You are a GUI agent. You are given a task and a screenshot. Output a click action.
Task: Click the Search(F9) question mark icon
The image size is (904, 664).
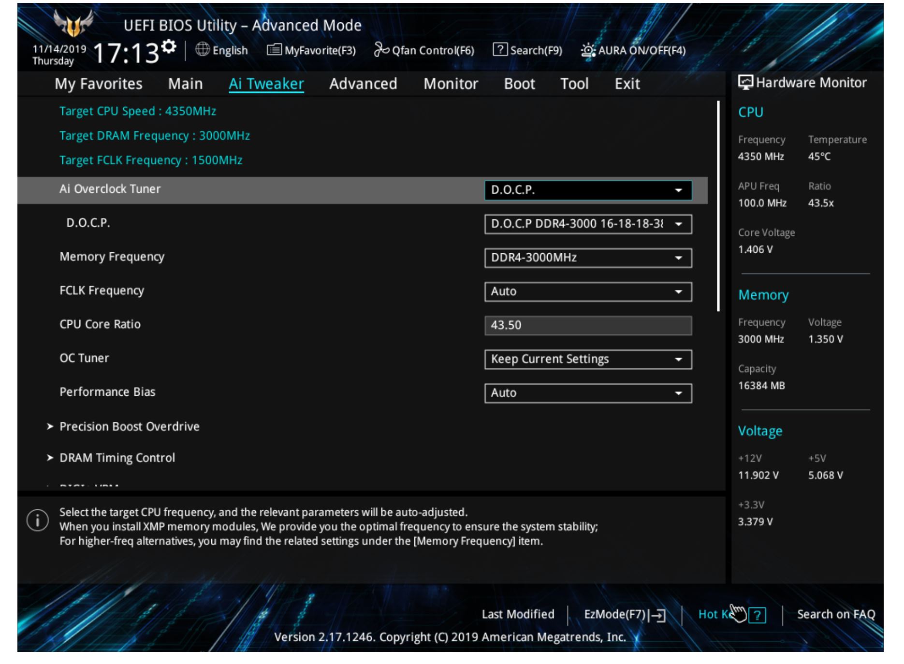(500, 50)
